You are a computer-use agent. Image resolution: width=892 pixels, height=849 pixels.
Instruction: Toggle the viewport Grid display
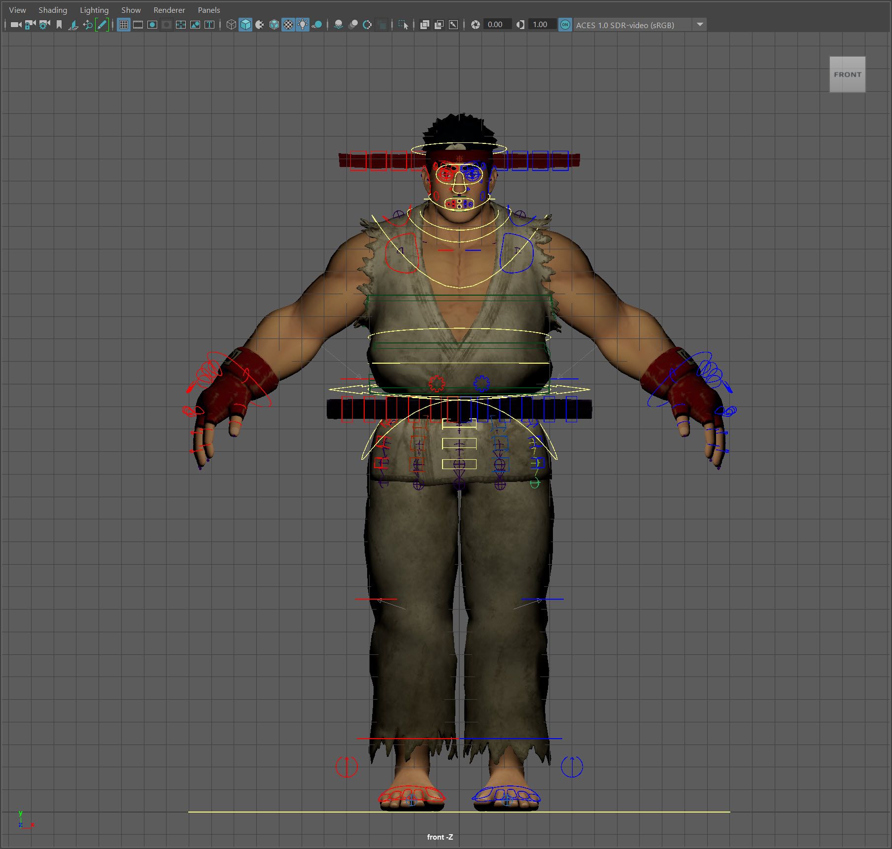click(x=124, y=25)
